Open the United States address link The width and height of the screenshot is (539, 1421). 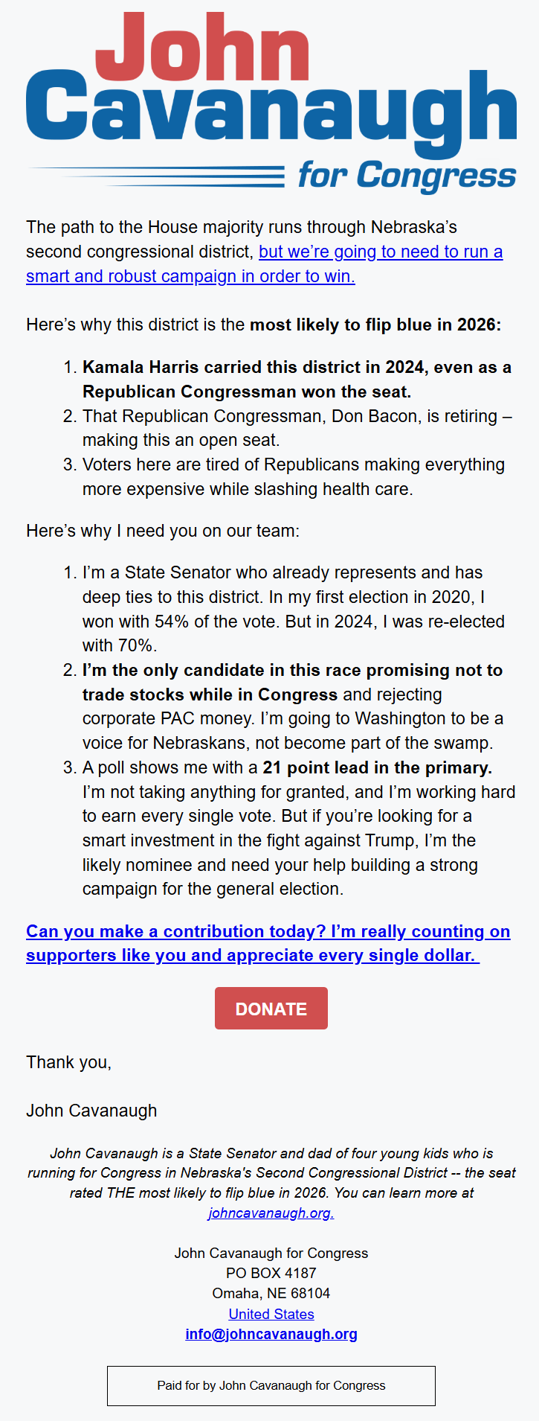(271, 1314)
